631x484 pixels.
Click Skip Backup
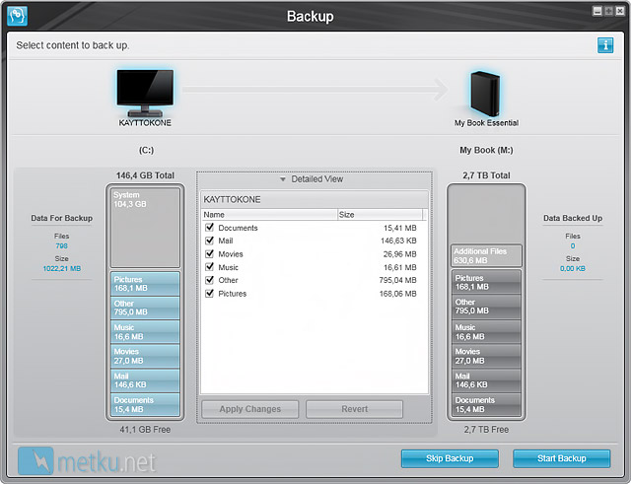click(x=450, y=458)
